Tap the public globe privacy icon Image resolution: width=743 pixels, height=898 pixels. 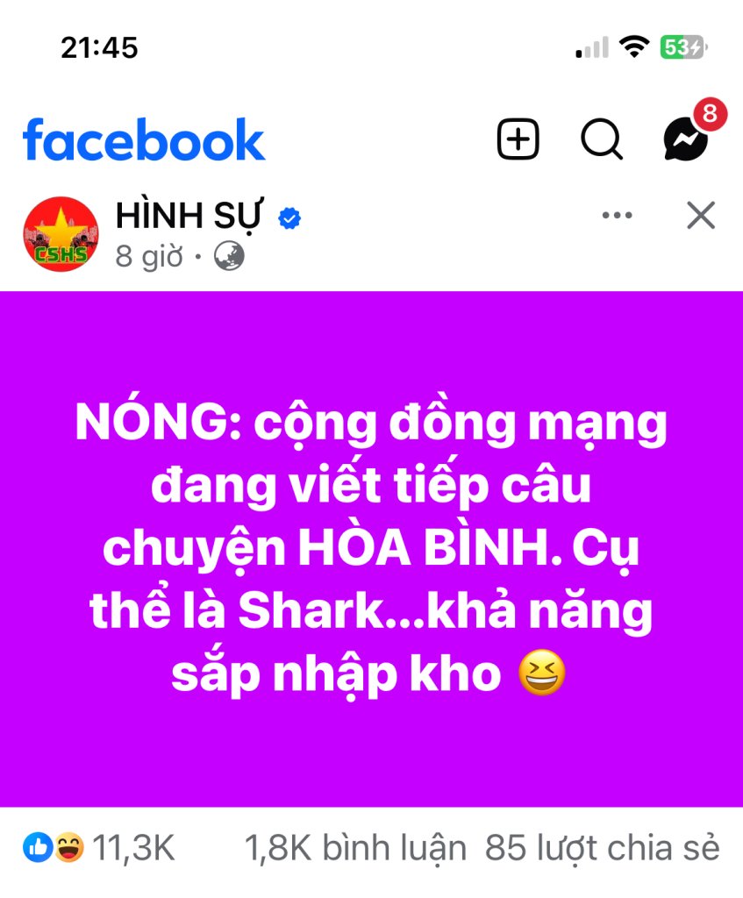[x=229, y=256]
